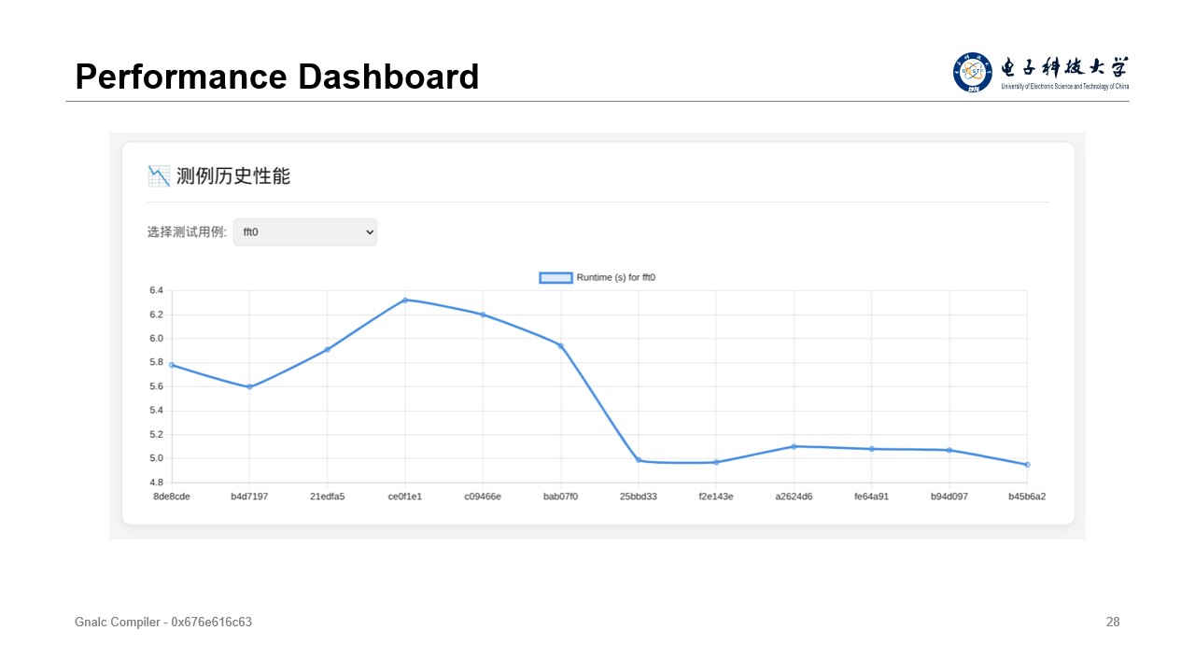Open the 选择测试用例 fft0 dropdown

pos(304,232)
